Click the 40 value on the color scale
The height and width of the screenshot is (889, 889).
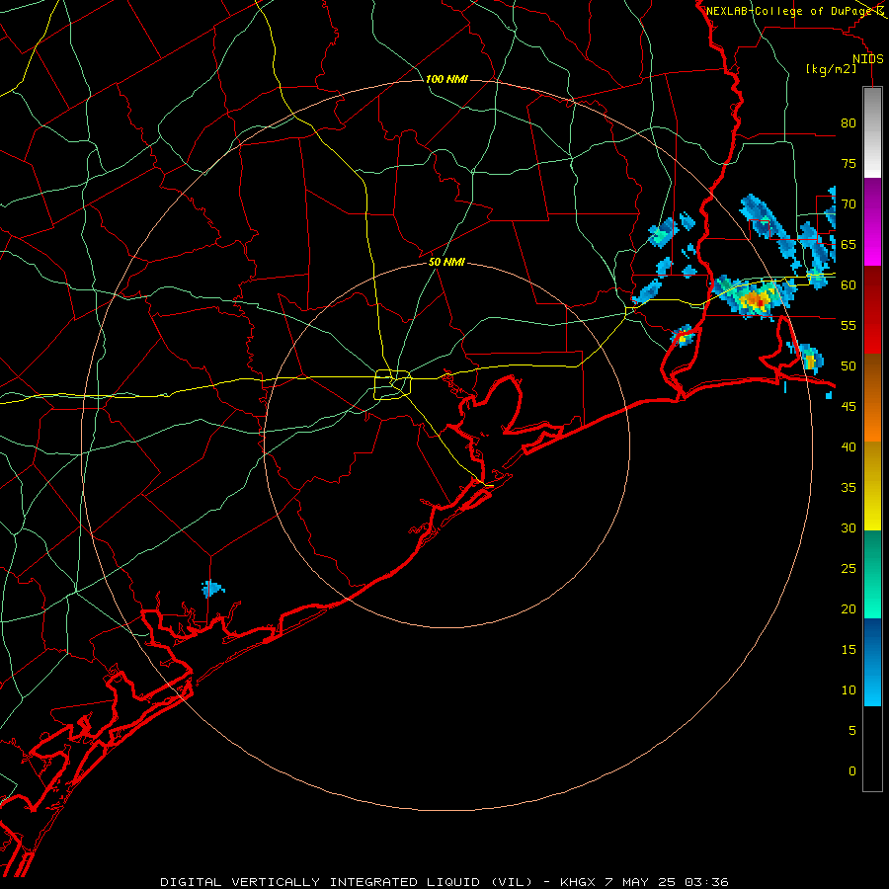click(849, 446)
